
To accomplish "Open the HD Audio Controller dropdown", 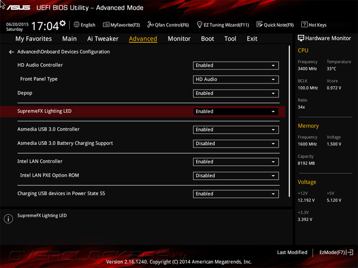I will (236, 66).
